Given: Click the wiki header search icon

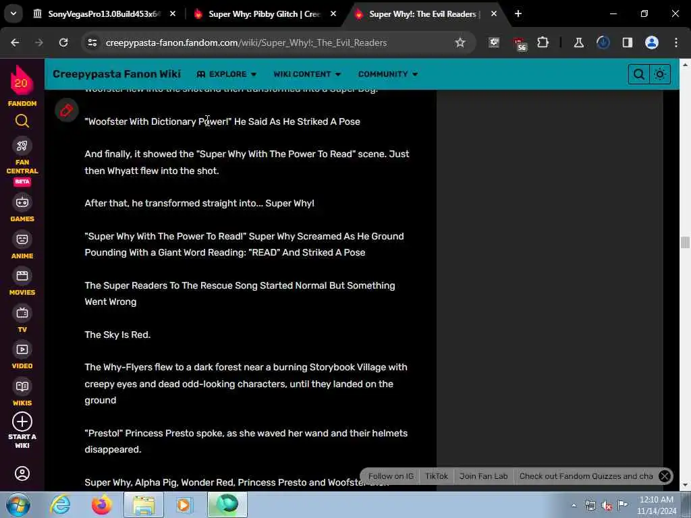Looking at the screenshot, I should point(638,74).
